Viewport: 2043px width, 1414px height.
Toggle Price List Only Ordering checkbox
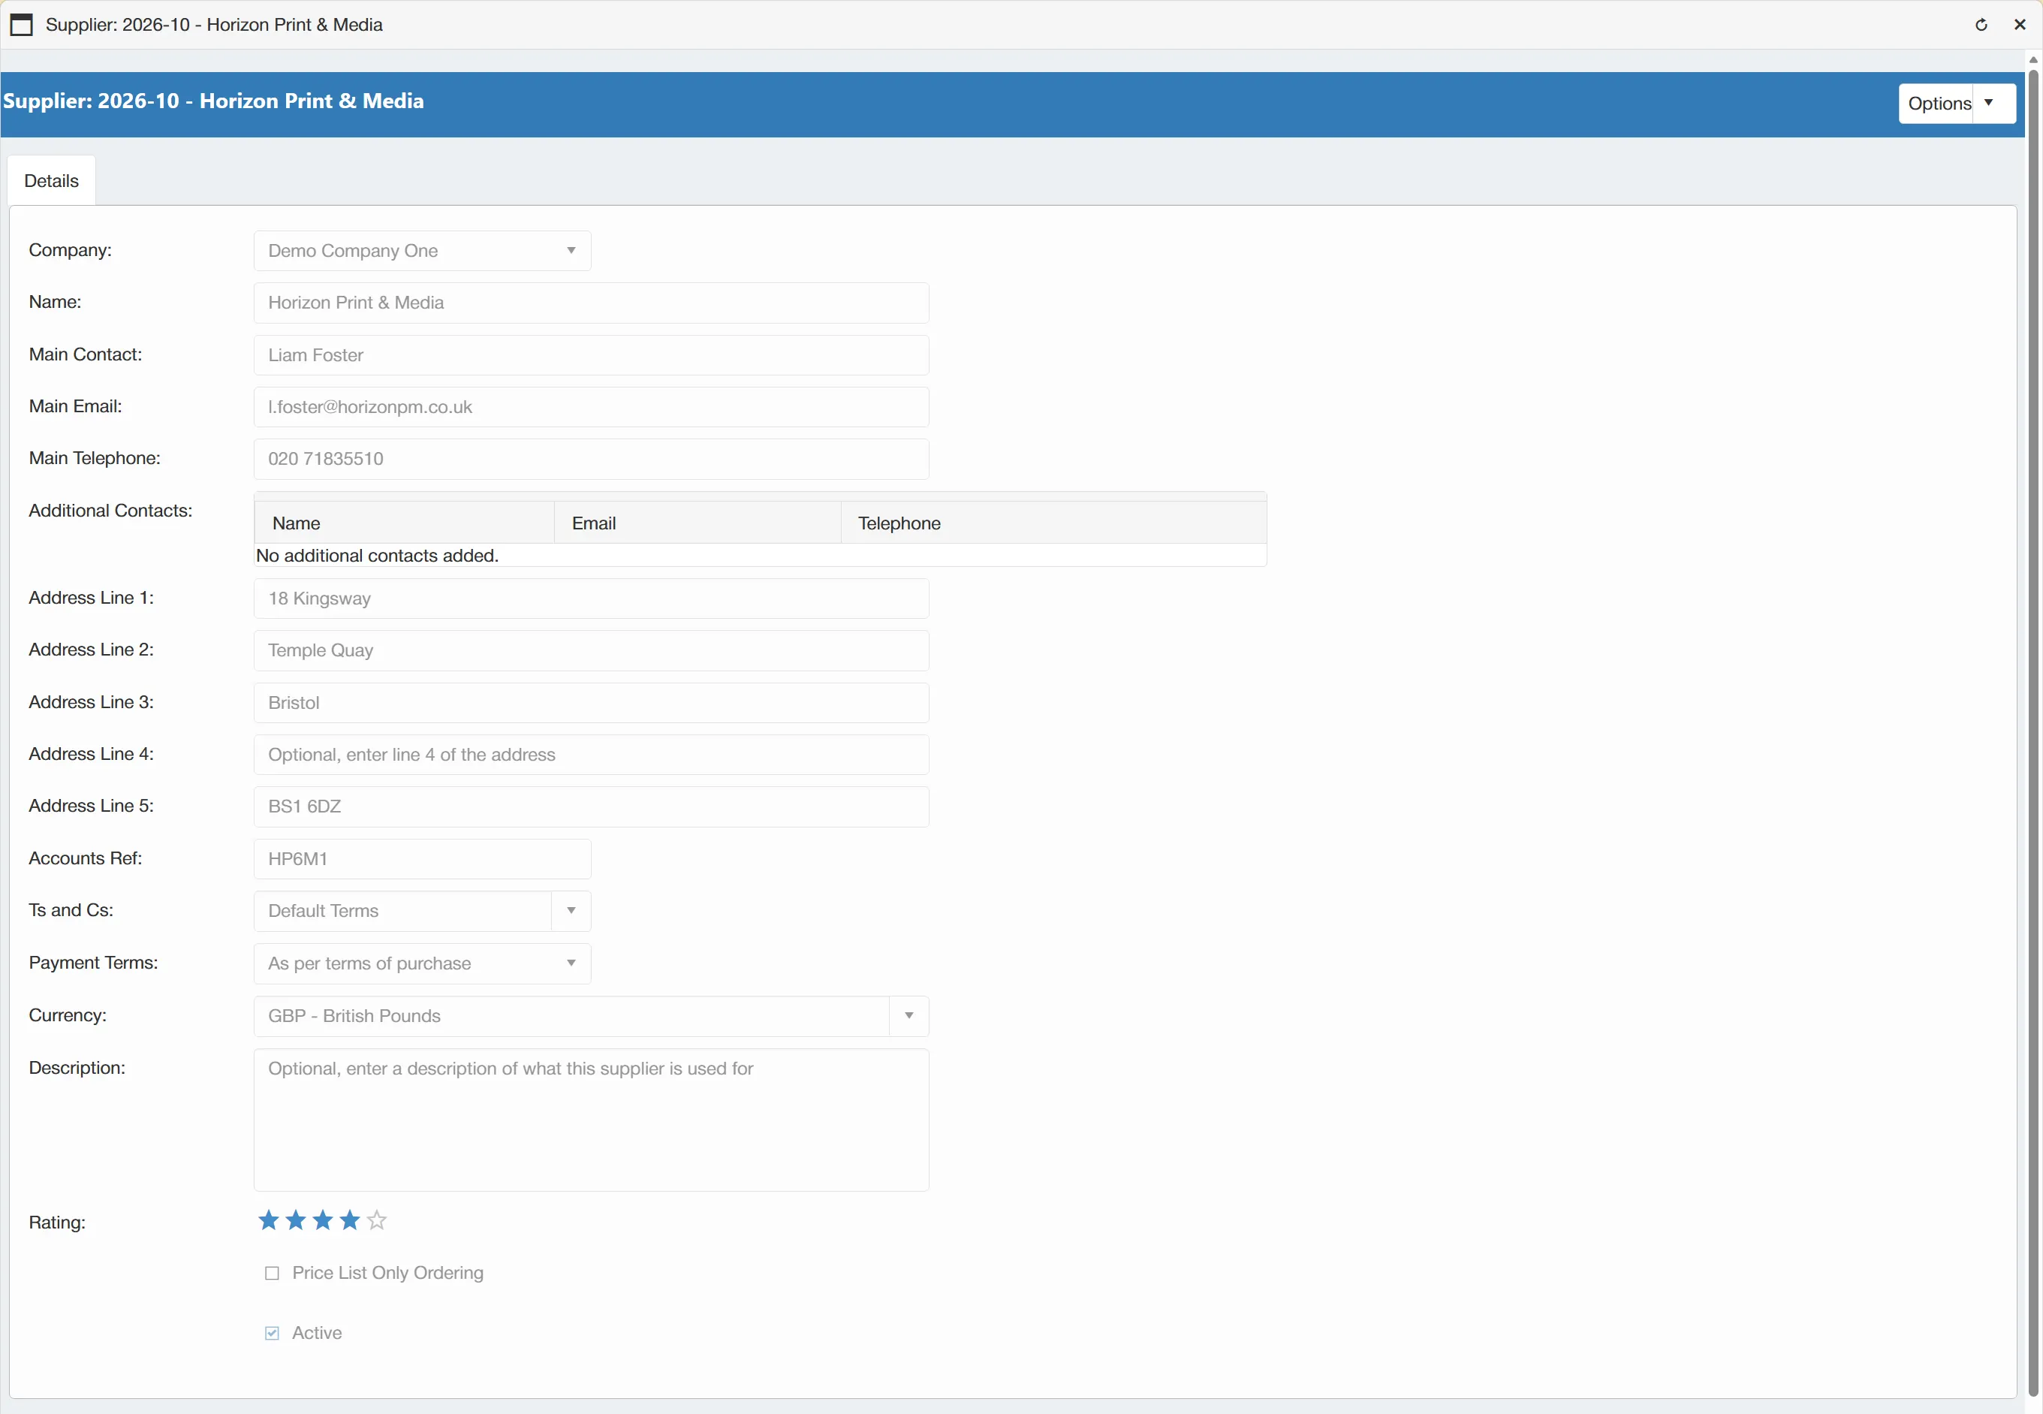(272, 1273)
